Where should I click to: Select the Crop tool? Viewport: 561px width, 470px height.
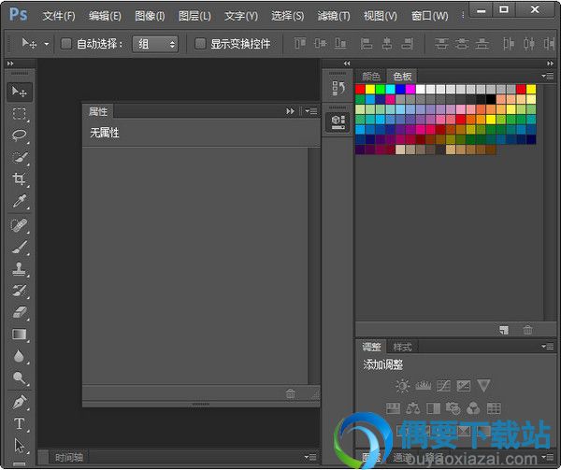20,179
